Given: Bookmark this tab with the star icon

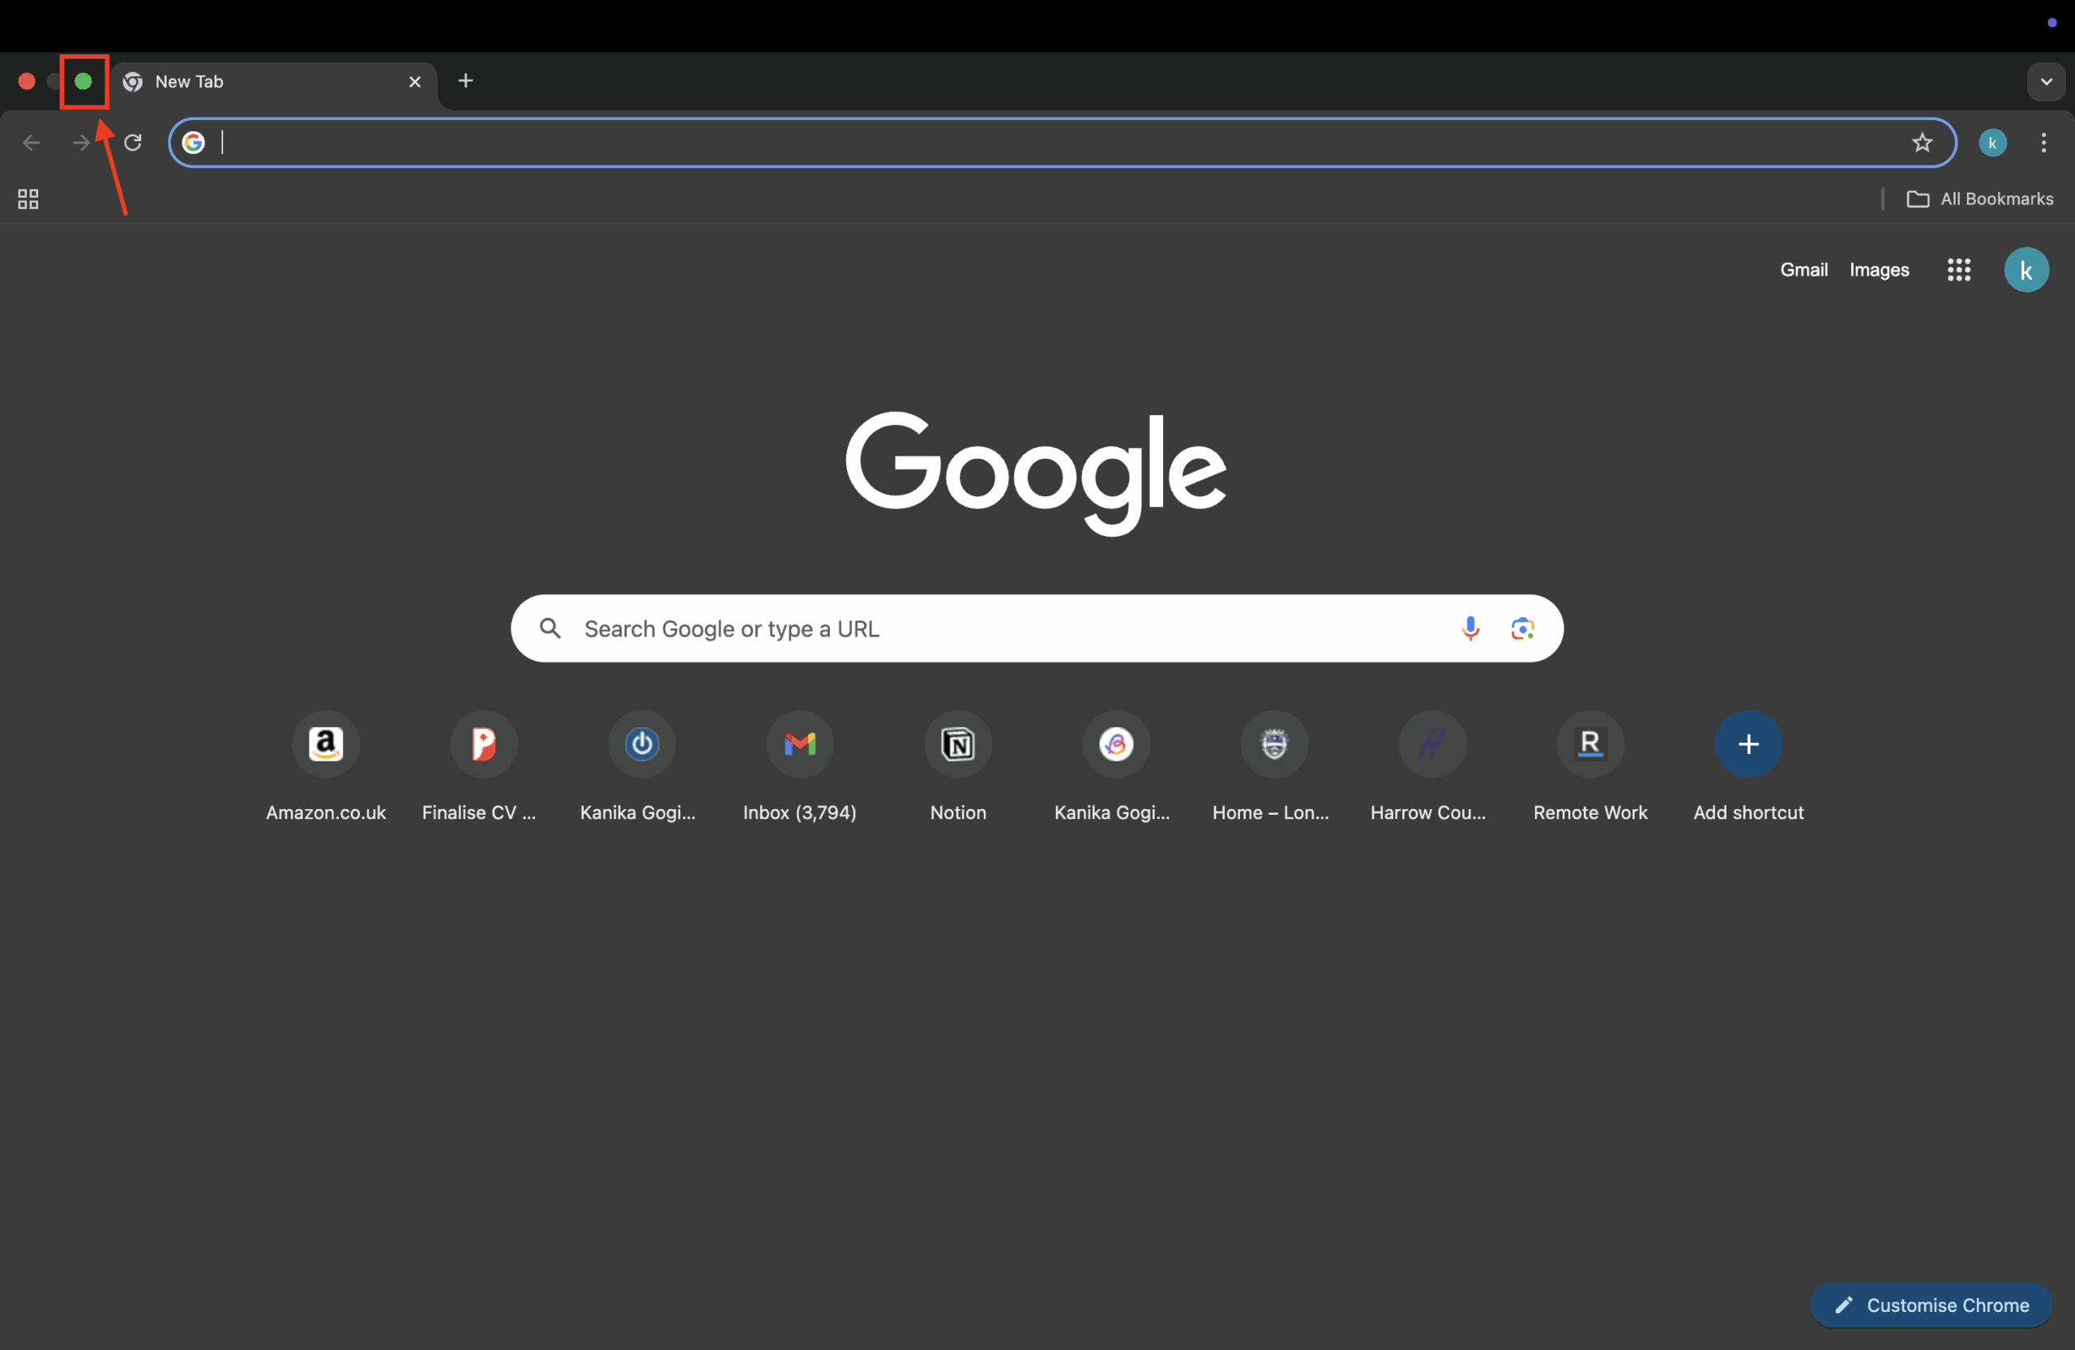Looking at the screenshot, I should [x=1922, y=142].
